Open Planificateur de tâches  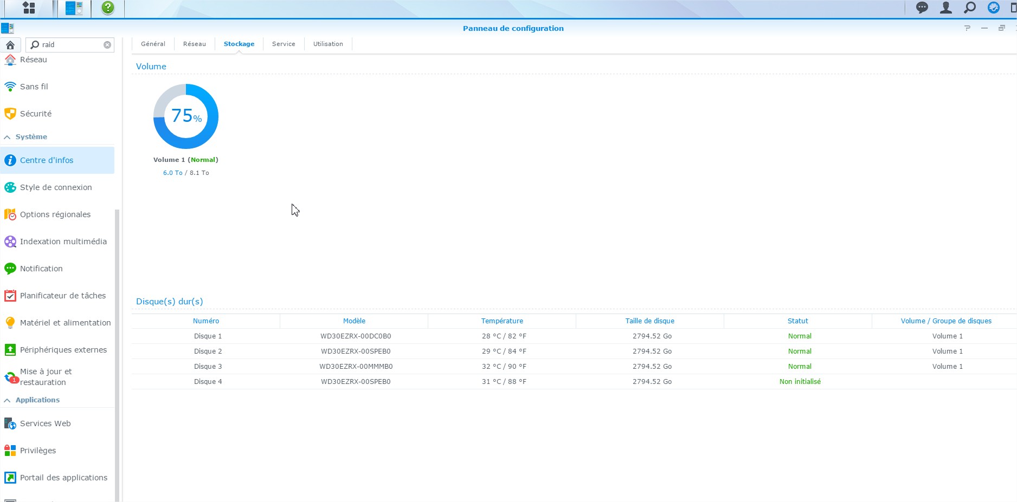tap(62, 296)
